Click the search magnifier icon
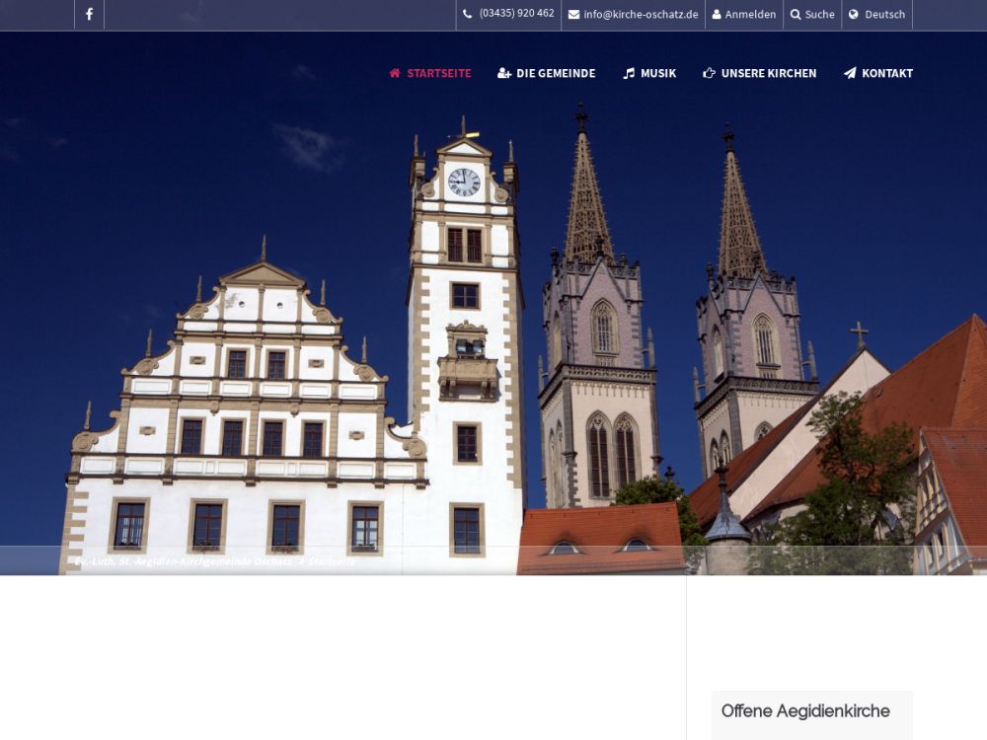Image resolution: width=987 pixels, height=740 pixels. coord(796,15)
